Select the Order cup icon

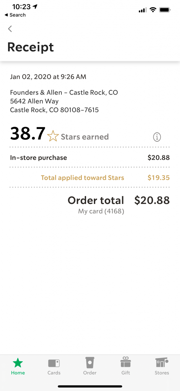click(x=90, y=363)
